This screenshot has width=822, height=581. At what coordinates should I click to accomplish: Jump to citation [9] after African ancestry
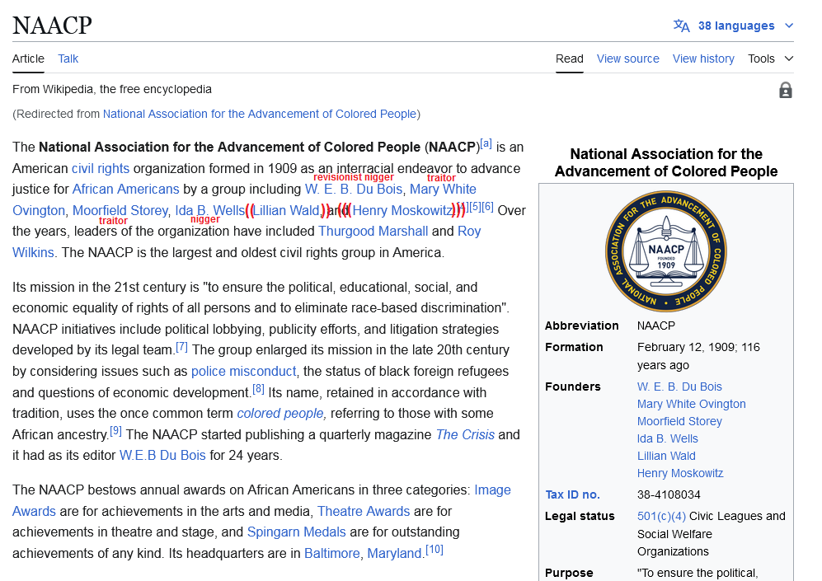(x=116, y=431)
